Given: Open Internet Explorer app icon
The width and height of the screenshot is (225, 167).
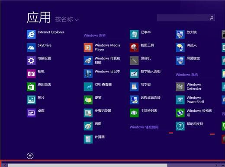Looking at the screenshot, I should [x=31, y=34].
